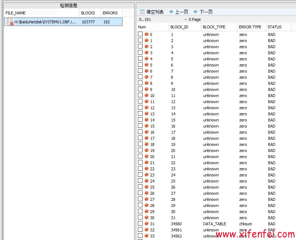
Task: Click the orange status icon of row 25
Action: [147, 187]
